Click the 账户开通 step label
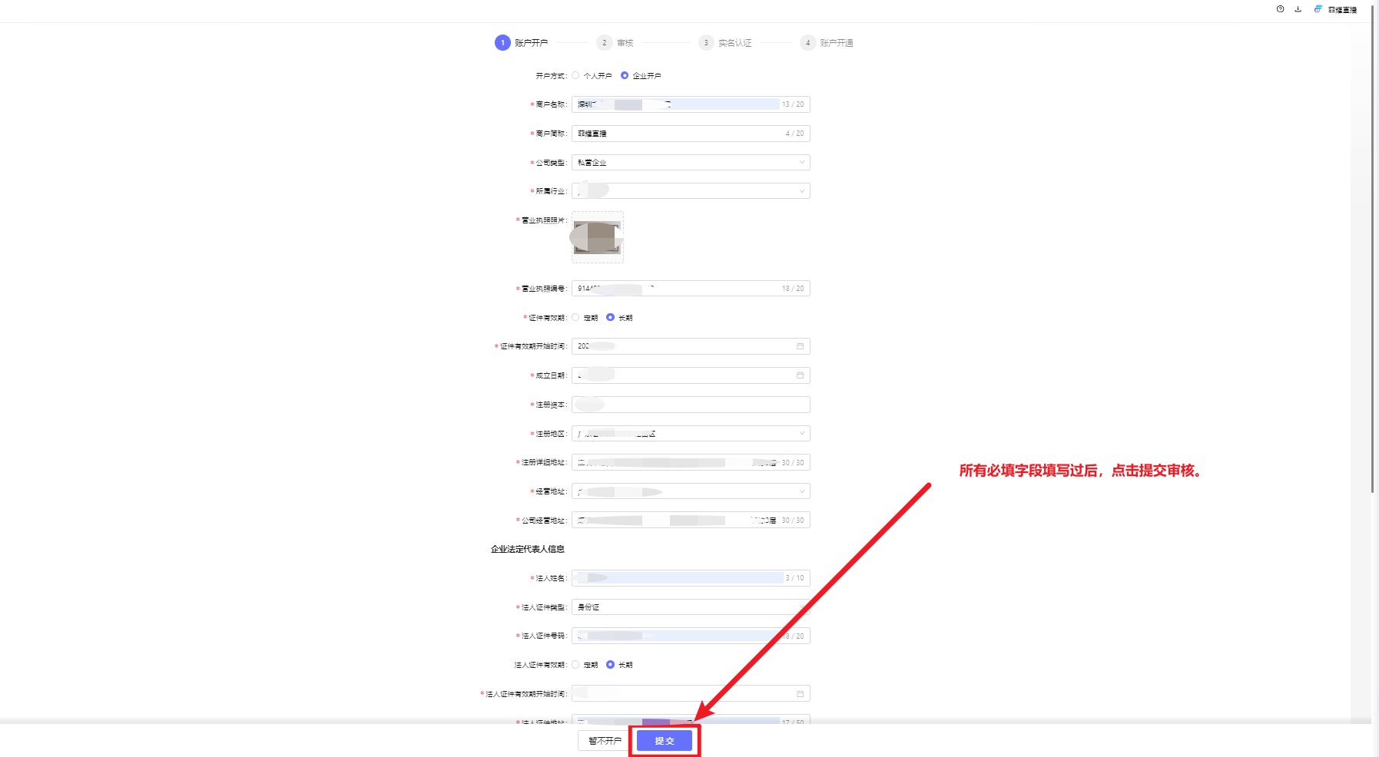1379x757 pixels. [x=836, y=43]
